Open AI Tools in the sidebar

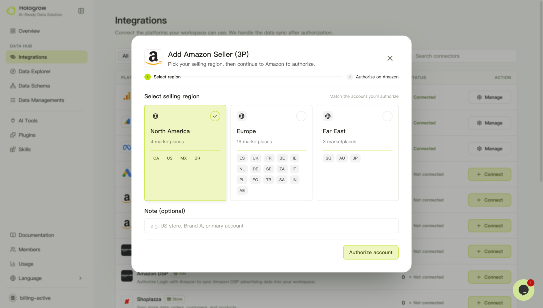pyautogui.click(x=47, y=121)
